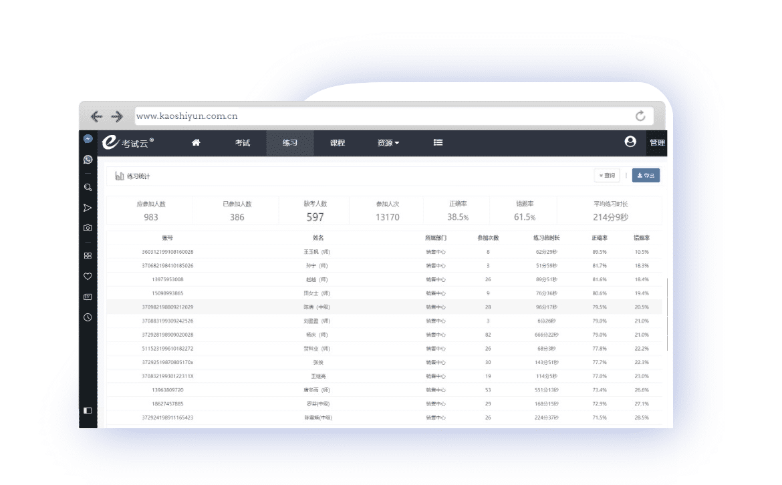Screen dimensions: 782x485
Task: Go back using the browser back arrow
Action: tap(96, 117)
